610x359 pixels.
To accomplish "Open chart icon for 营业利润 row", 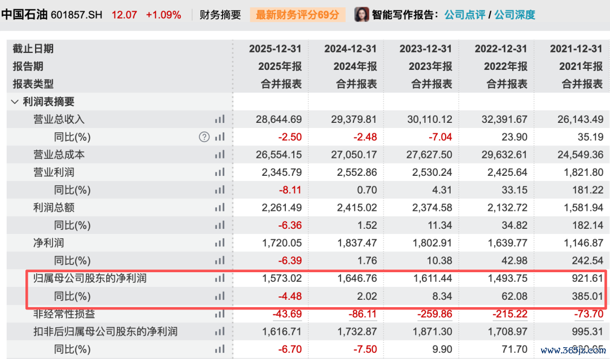I will tap(220, 172).
